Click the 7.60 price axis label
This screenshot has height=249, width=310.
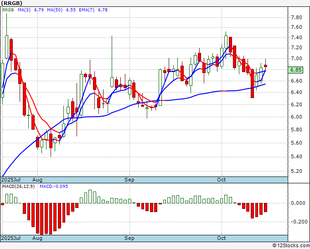pos(297,27)
